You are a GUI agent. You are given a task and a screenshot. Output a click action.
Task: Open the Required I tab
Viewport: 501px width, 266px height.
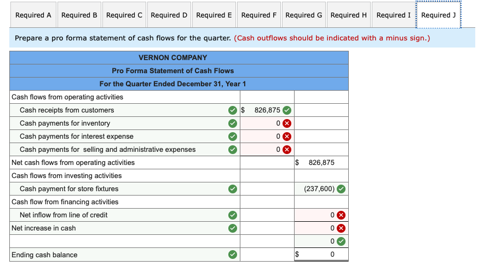click(394, 15)
